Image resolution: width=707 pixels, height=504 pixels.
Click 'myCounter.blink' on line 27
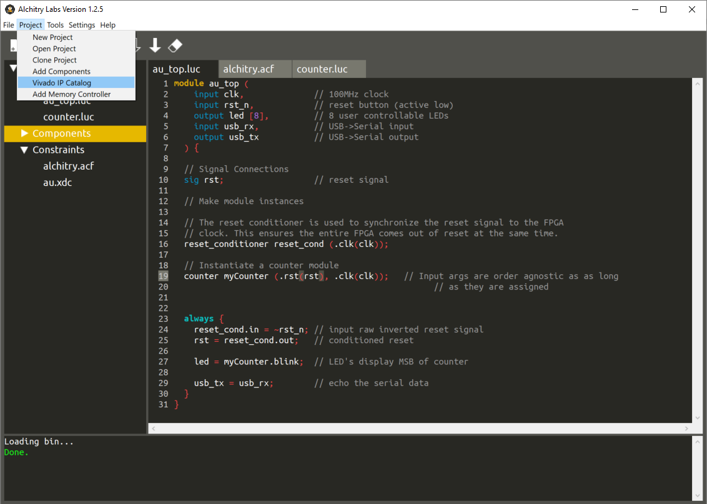click(262, 362)
